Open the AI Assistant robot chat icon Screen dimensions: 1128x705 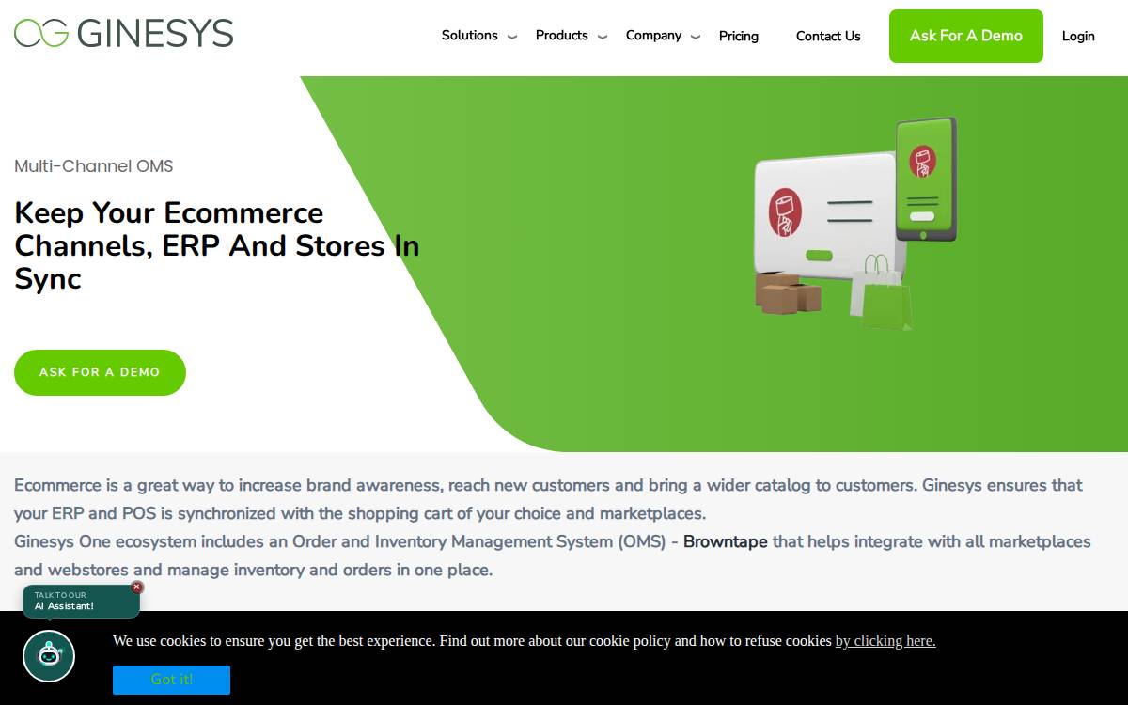pyautogui.click(x=49, y=655)
